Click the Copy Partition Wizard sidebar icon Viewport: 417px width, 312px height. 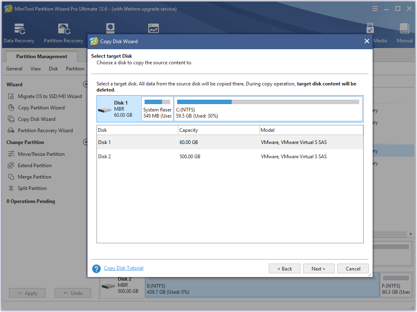(11, 108)
